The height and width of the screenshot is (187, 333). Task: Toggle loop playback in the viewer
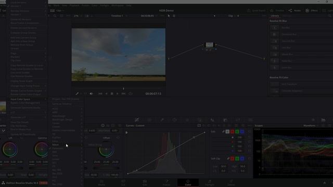(131, 94)
